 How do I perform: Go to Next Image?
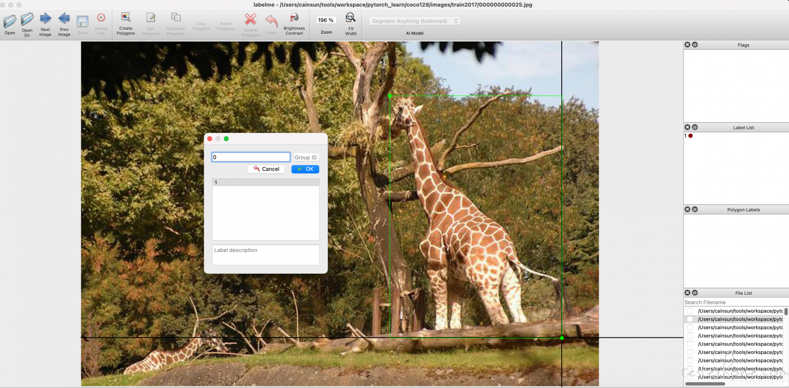pyautogui.click(x=45, y=19)
